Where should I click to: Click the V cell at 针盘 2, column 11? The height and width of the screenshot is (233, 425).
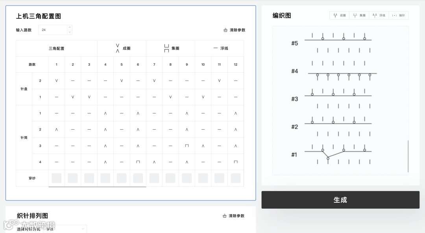click(219, 81)
